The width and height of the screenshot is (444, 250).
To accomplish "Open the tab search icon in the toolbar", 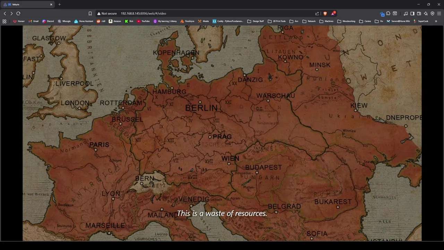I will 395,14.
